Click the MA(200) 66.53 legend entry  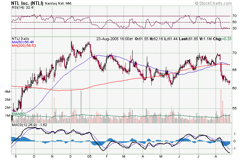(x=24, y=45)
